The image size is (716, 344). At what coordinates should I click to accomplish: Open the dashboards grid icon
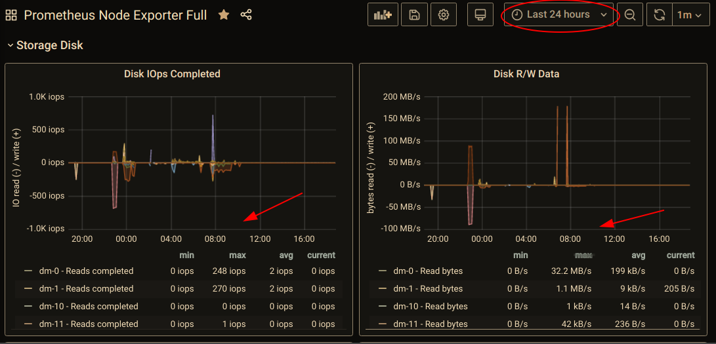pyautogui.click(x=11, y=15)
